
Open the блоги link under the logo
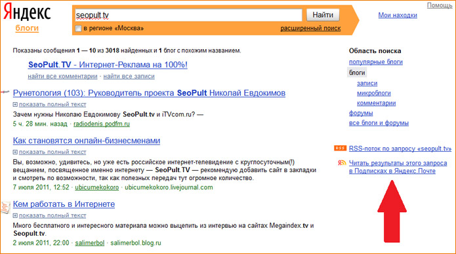point(27,28)
